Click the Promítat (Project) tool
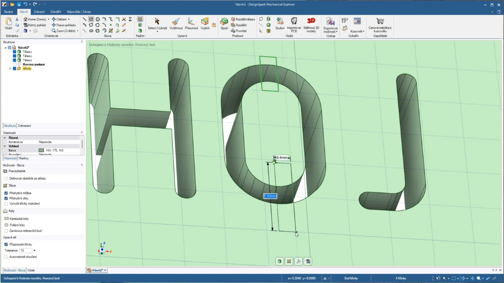This screenshot has height=283, width=504. coord(239,31)
